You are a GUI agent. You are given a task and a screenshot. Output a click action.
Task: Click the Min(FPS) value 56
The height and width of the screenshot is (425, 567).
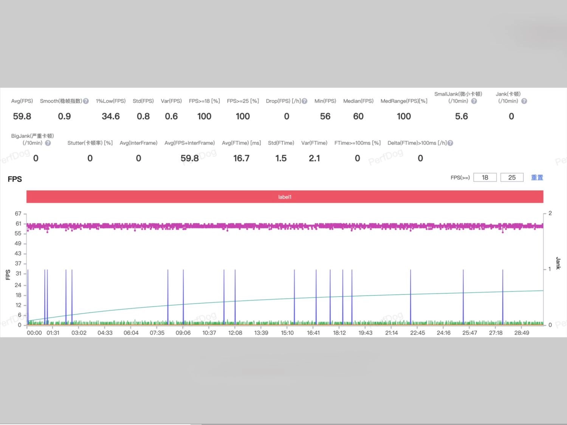click(325, 116)
